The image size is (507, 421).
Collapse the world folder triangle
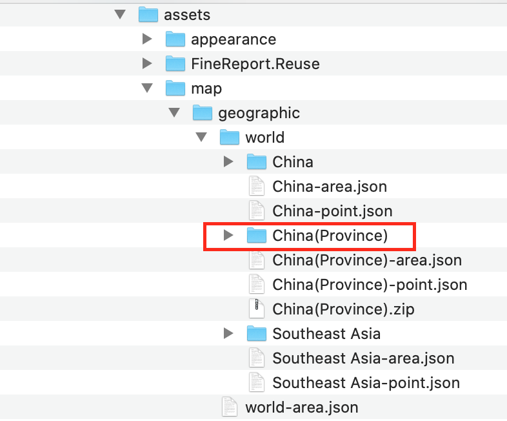pos(201,137)
